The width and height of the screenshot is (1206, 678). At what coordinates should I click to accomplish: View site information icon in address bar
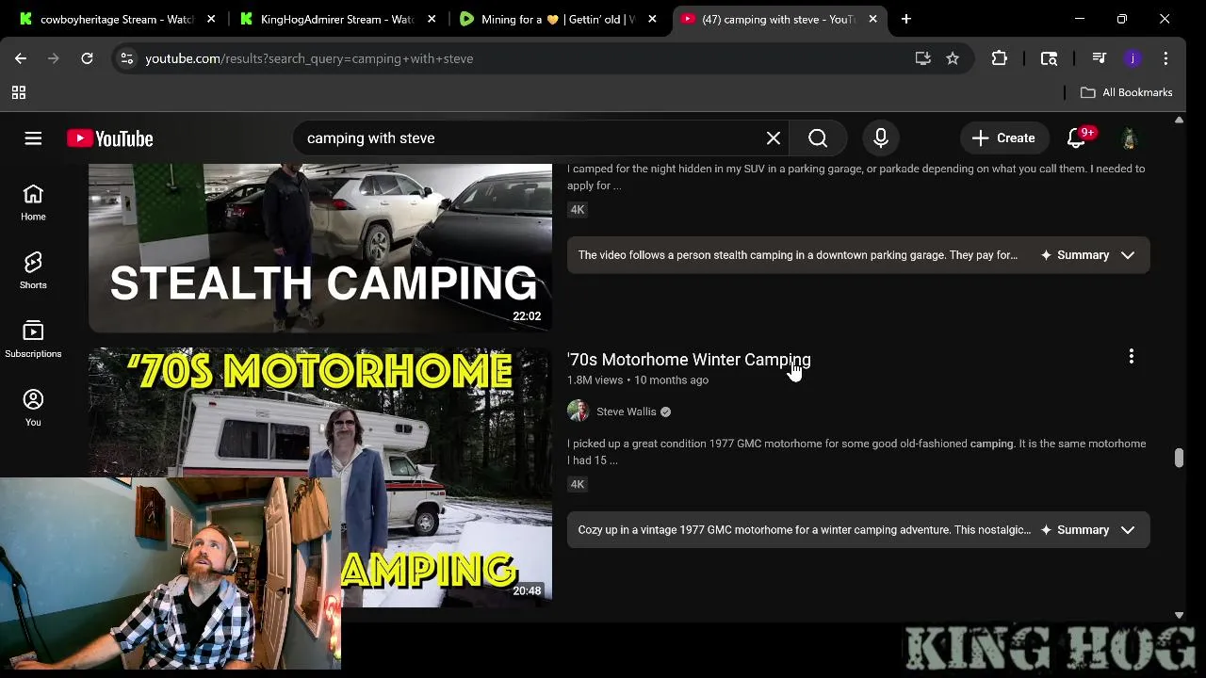126,58
